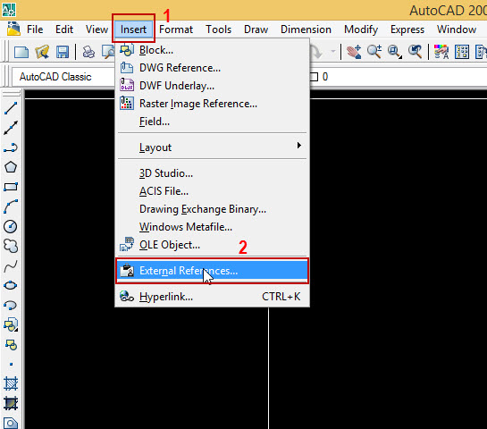Open the Express menu
The width and height of the screenshot is (487, 429).
(407, 29)
